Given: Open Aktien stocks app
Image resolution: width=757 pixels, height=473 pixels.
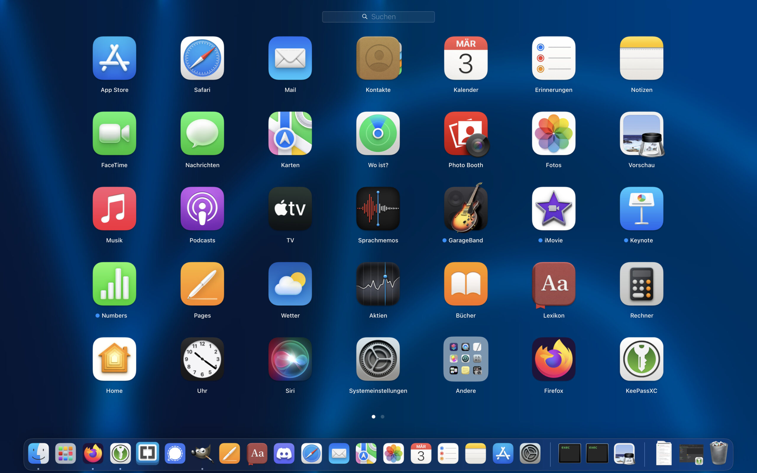Looking at the screenshot, I should [378, 284].
